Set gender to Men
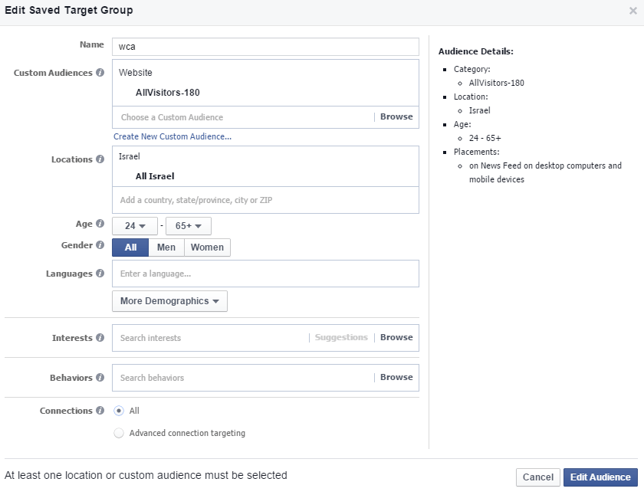Image resolution: width=644 pixels, height=495 pixels. coord(166,247)
